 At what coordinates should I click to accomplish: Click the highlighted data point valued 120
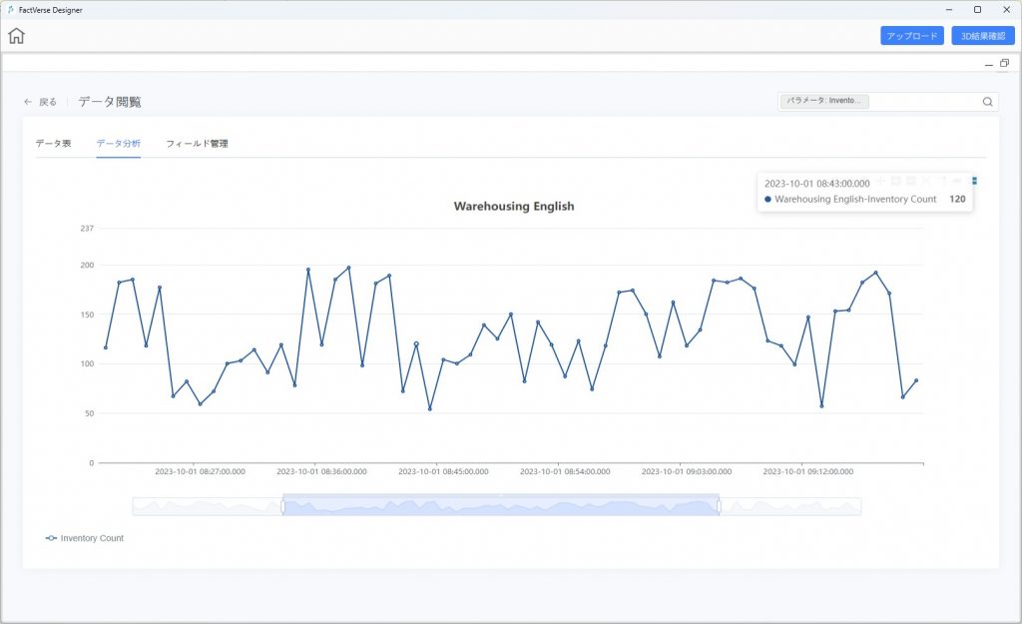click(416, 343)
